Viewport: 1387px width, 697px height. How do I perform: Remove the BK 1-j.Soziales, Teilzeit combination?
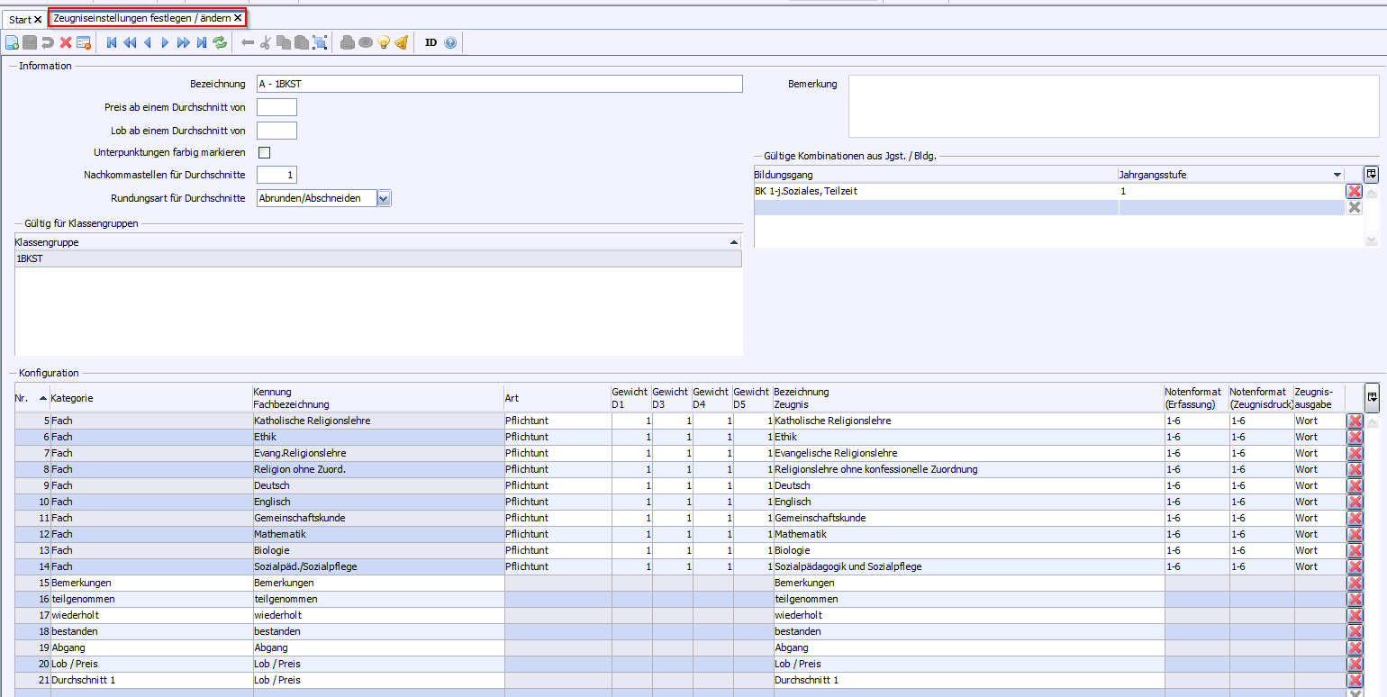1354,191
